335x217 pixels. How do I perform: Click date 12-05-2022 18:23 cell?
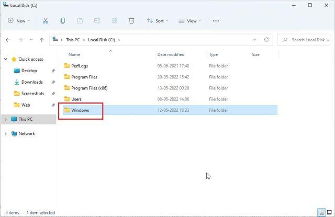coord(173,110)
